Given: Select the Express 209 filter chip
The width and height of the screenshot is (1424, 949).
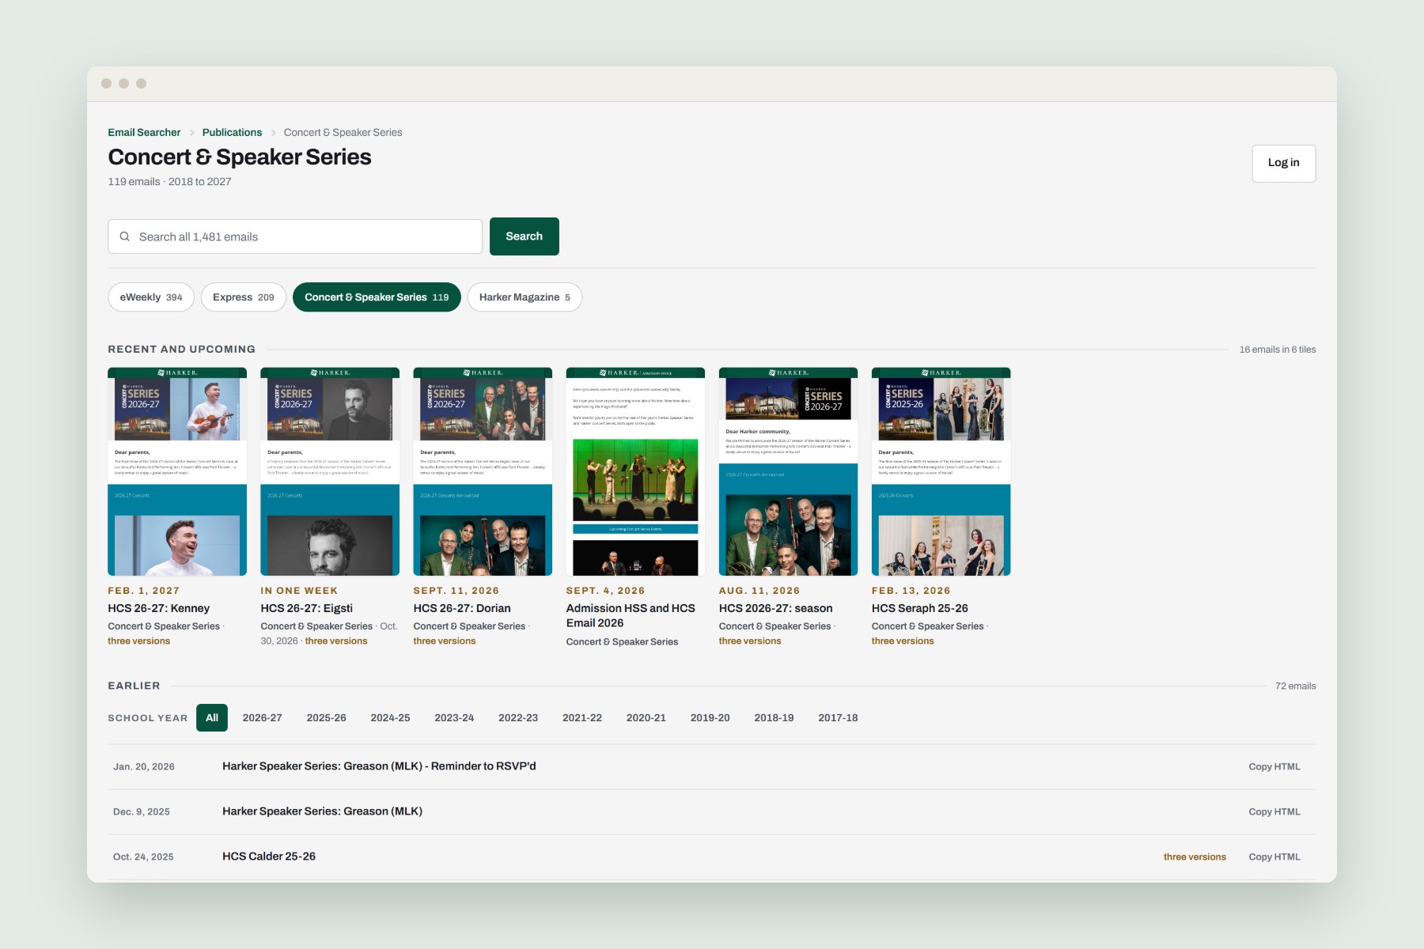Looking at the screenshot, I should coord(244,297).
